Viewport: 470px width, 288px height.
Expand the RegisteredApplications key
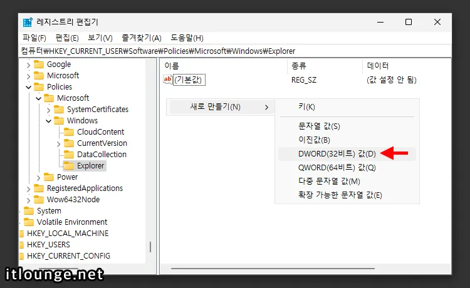tap(28, 189)
